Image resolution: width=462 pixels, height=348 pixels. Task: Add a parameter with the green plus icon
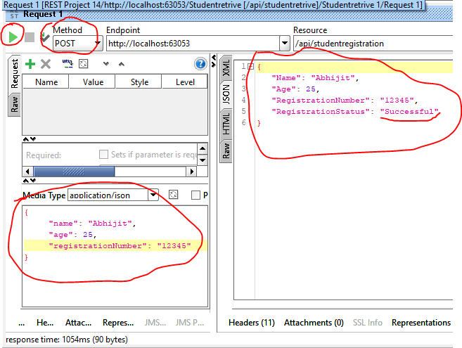(x=30, y=64)
